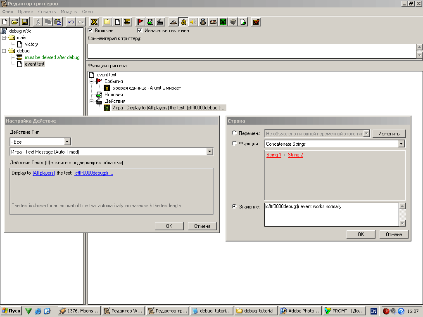Collapse the 'Действия' node

(x=91, y=101)
